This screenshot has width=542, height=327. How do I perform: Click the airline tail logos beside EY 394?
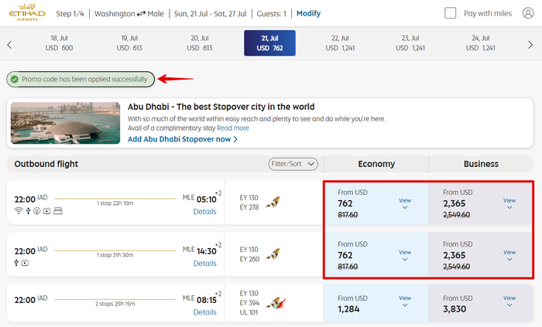tap(276, 303)
